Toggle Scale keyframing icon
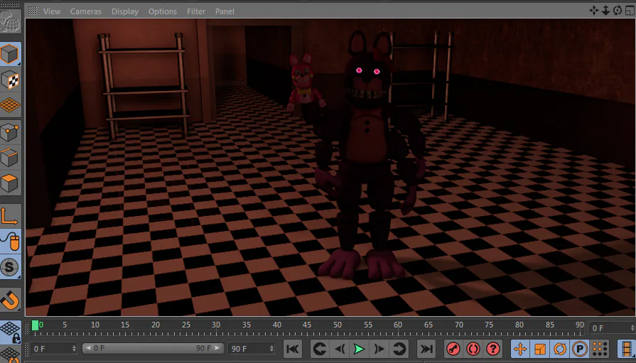Screen dimensions: 636x363 coord(540,349)
